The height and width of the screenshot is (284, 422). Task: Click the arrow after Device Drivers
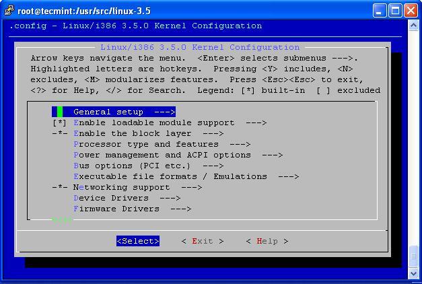pyautogui.click(x=170, y=199)
